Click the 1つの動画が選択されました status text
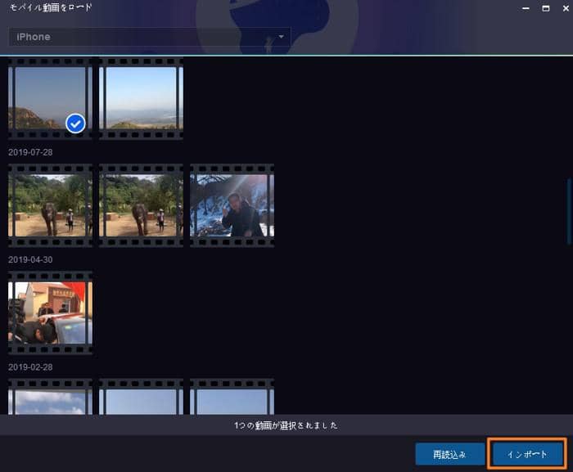The height and width of the screenshot is (472, 573). point(286,425)
